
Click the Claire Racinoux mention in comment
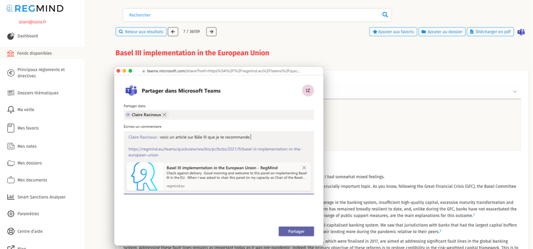click(143, 137)
